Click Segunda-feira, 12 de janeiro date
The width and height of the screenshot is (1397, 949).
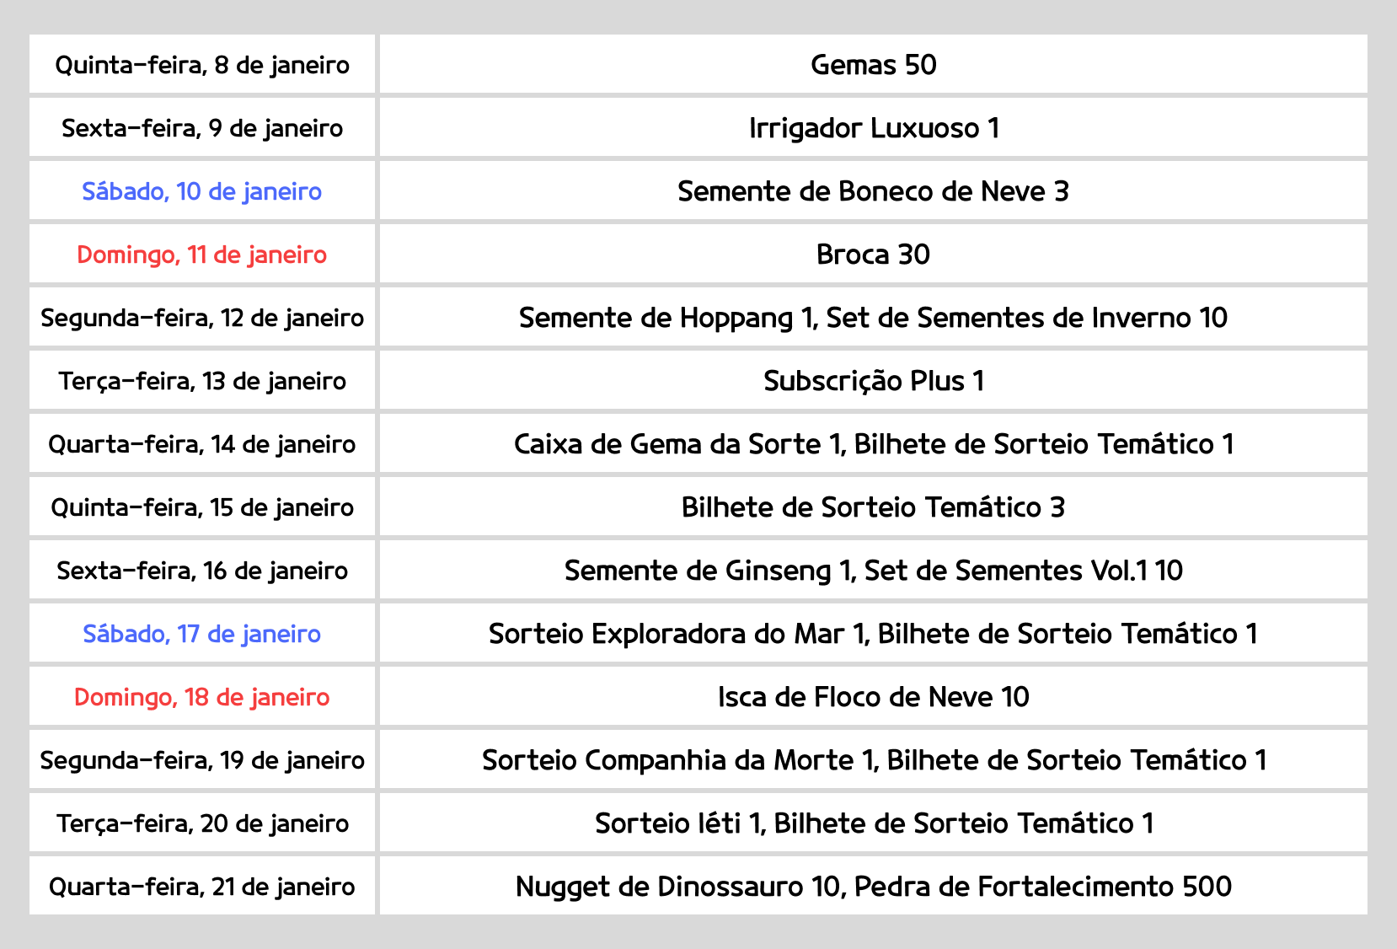point(202,318)
